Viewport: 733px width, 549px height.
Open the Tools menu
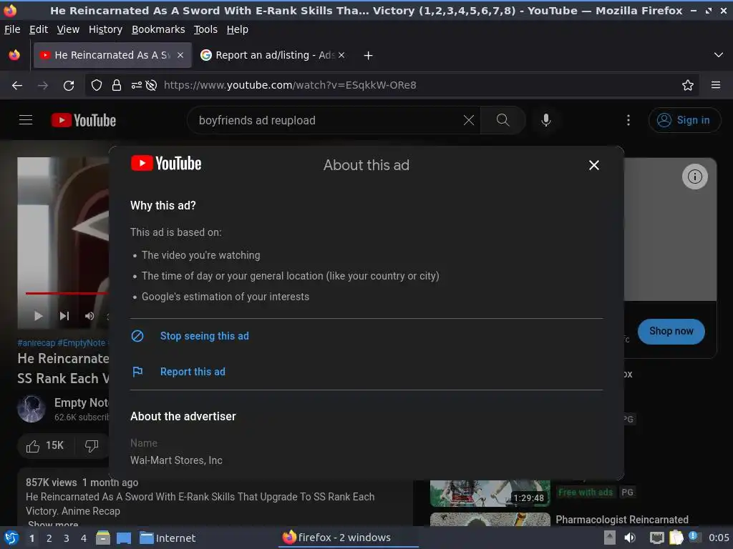(205, 29)
